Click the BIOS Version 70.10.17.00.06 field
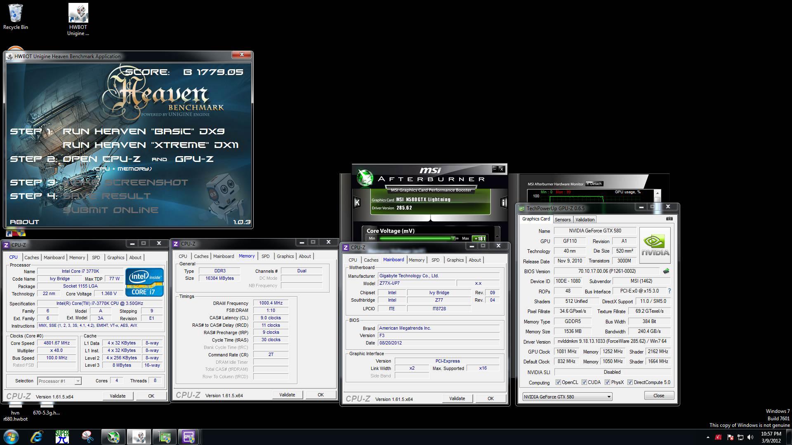The height and width of the screenshot is (445, 792). pos(607,271)
